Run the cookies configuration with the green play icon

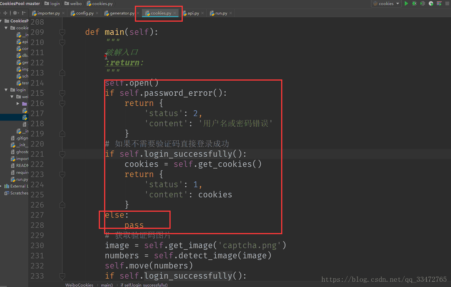[x=406, y=3]
